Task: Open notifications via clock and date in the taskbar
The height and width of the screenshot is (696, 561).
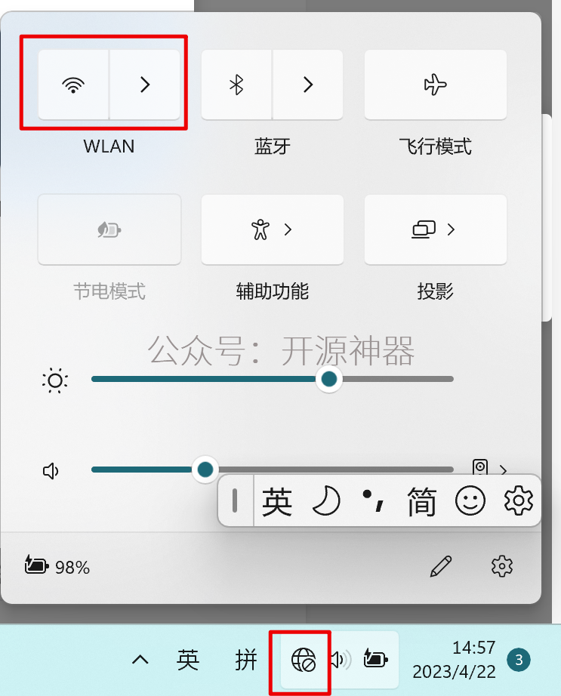Action: (x=454, y=660)
